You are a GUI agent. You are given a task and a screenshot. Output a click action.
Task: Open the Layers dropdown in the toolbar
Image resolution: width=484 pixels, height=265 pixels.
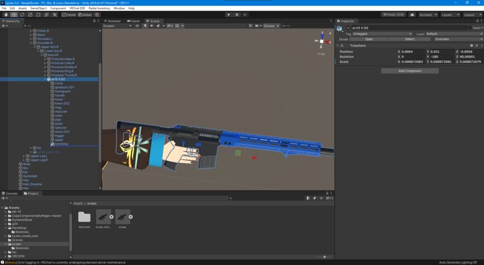pos(449,15)
